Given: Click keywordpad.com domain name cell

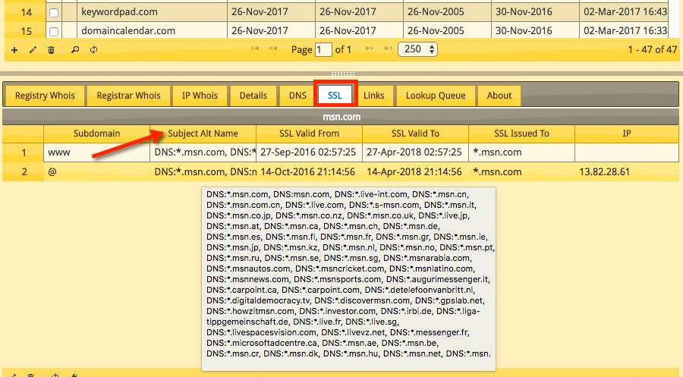Looking at the screenshot, I should (152, 11).
